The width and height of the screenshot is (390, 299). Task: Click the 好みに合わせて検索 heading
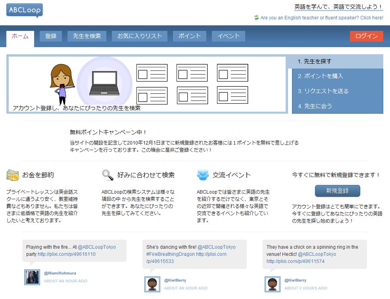point(146,175)
